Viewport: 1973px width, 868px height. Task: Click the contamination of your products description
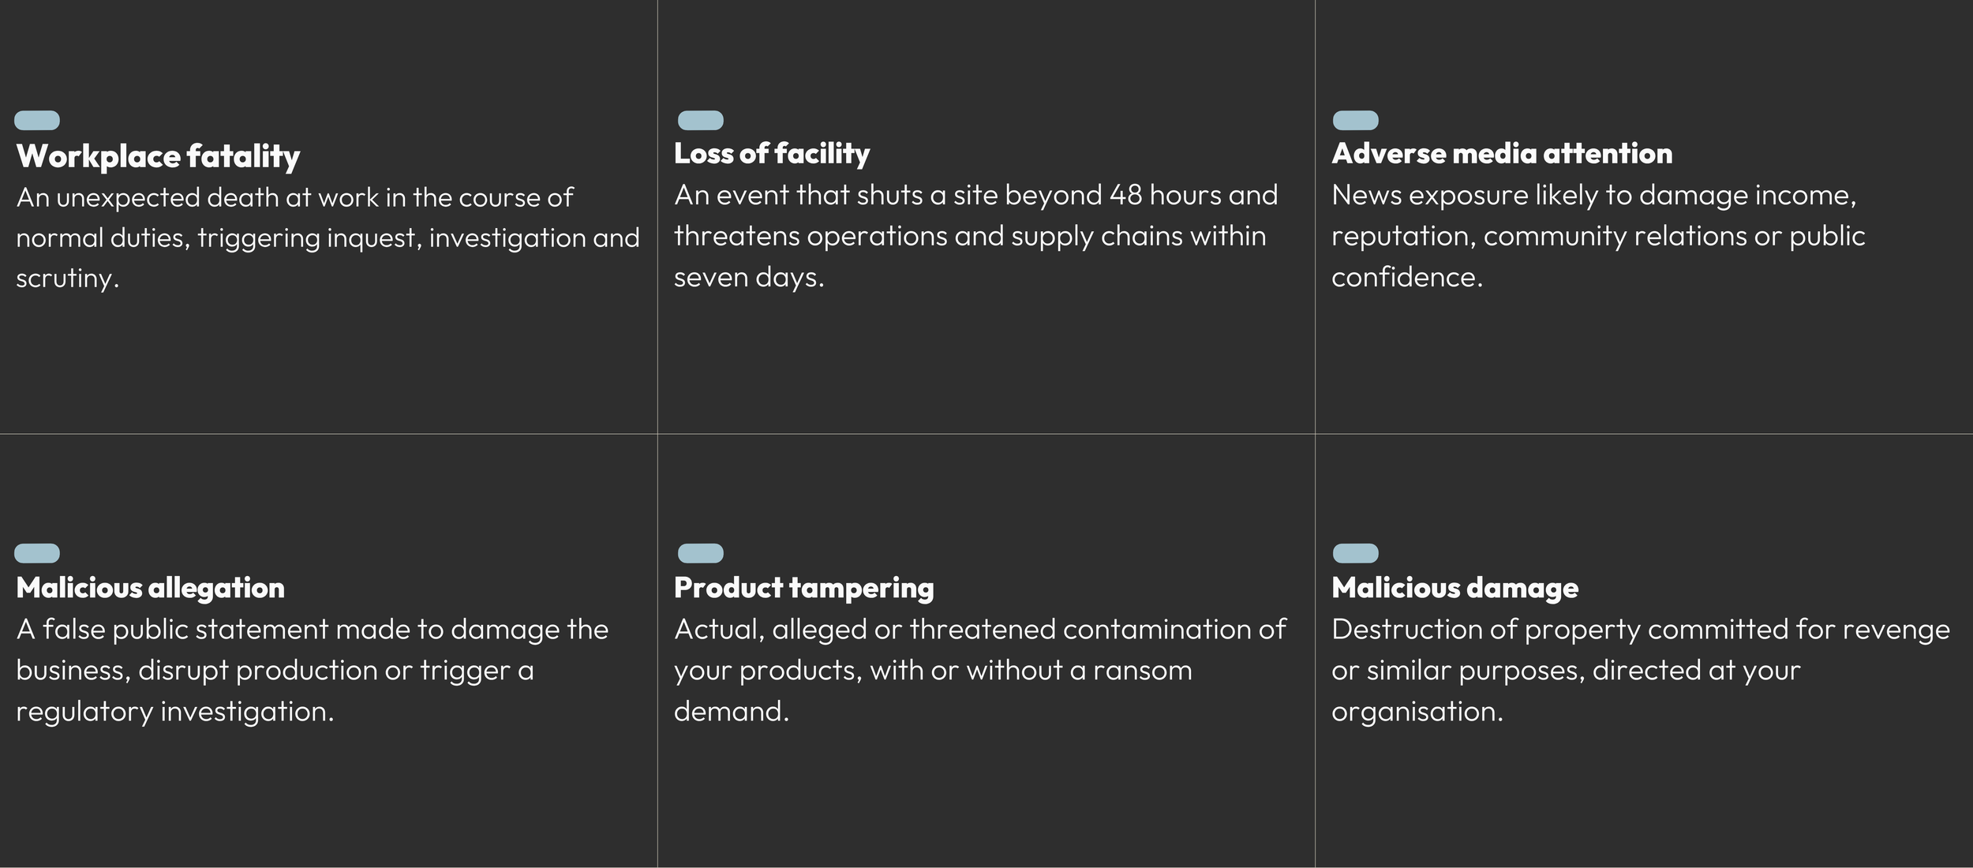coord(979,670)
